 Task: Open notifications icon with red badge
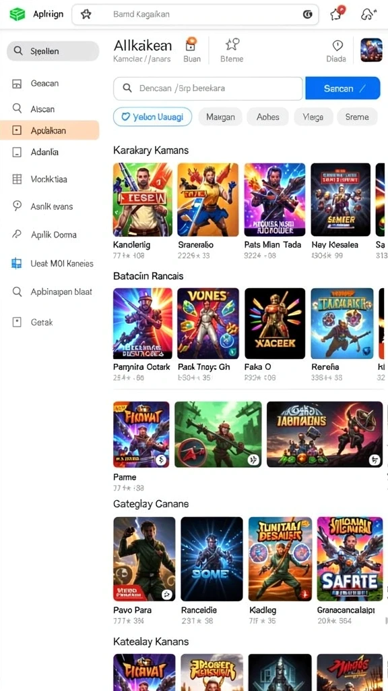click(337, 13)
